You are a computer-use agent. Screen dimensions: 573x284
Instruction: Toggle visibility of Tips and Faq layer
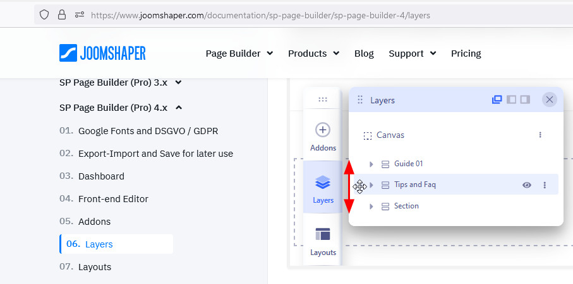coord(527,185)
